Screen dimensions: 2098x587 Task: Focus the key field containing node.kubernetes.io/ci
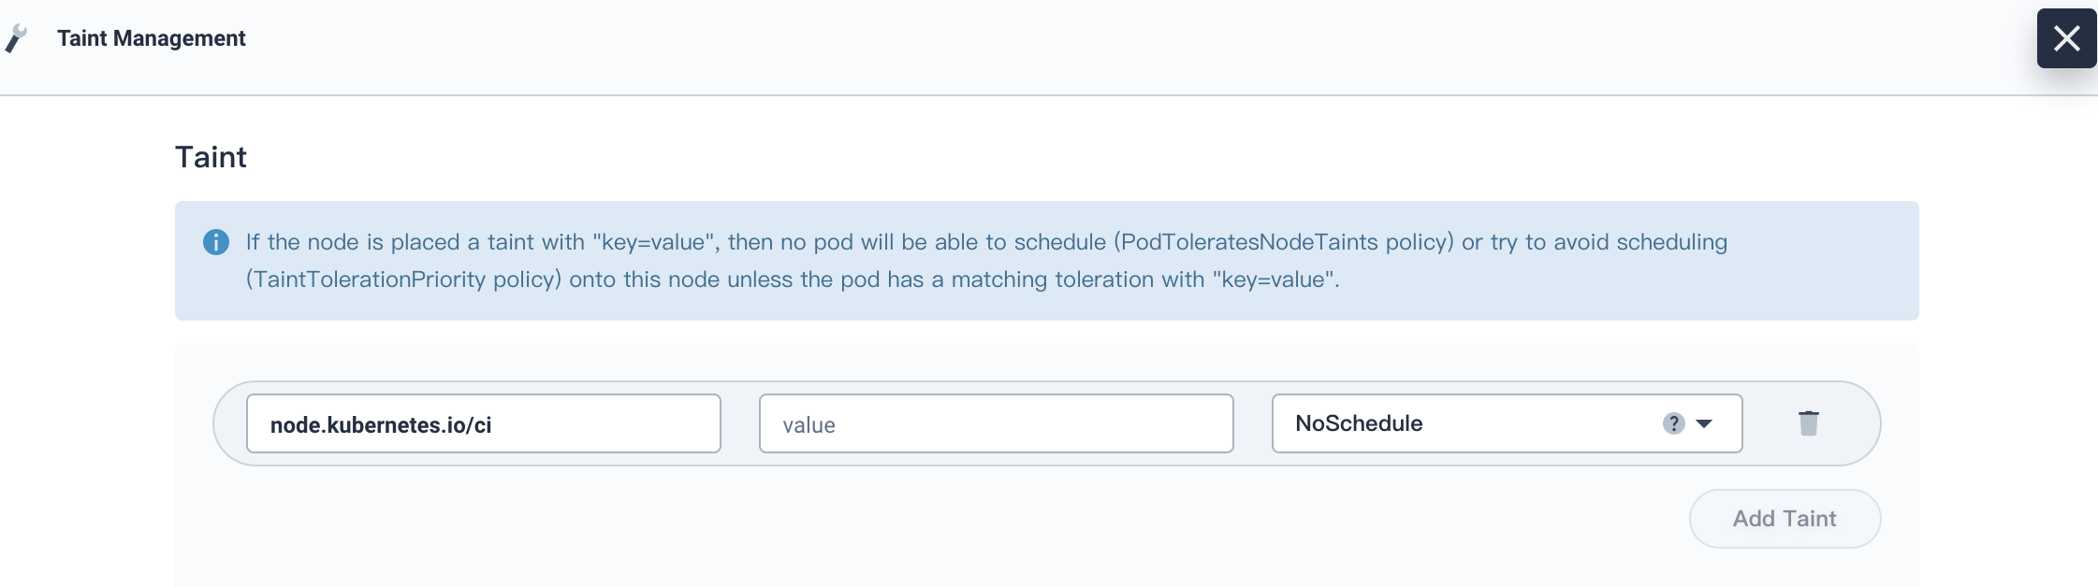coord(483,423)
